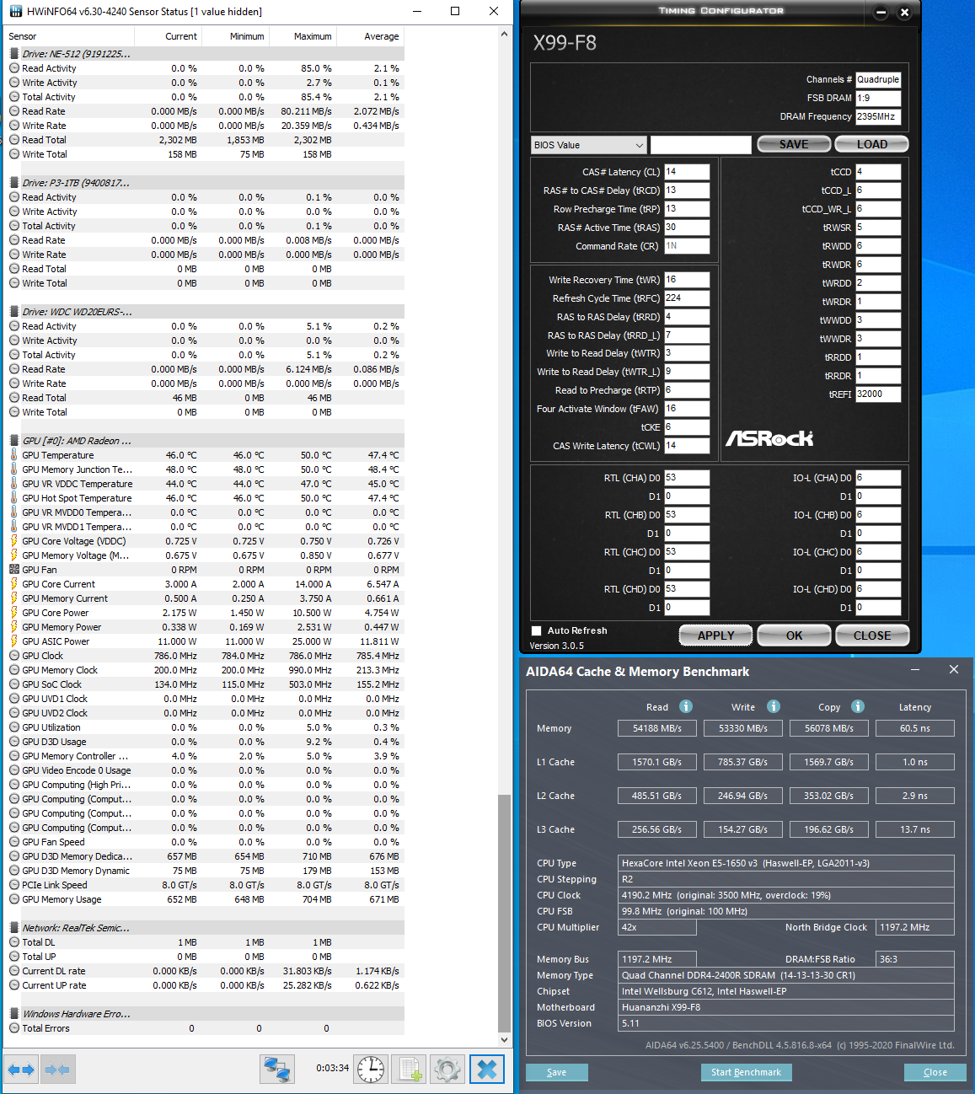Click the HWiNFO scrollbar up arrow

[504, 35]
